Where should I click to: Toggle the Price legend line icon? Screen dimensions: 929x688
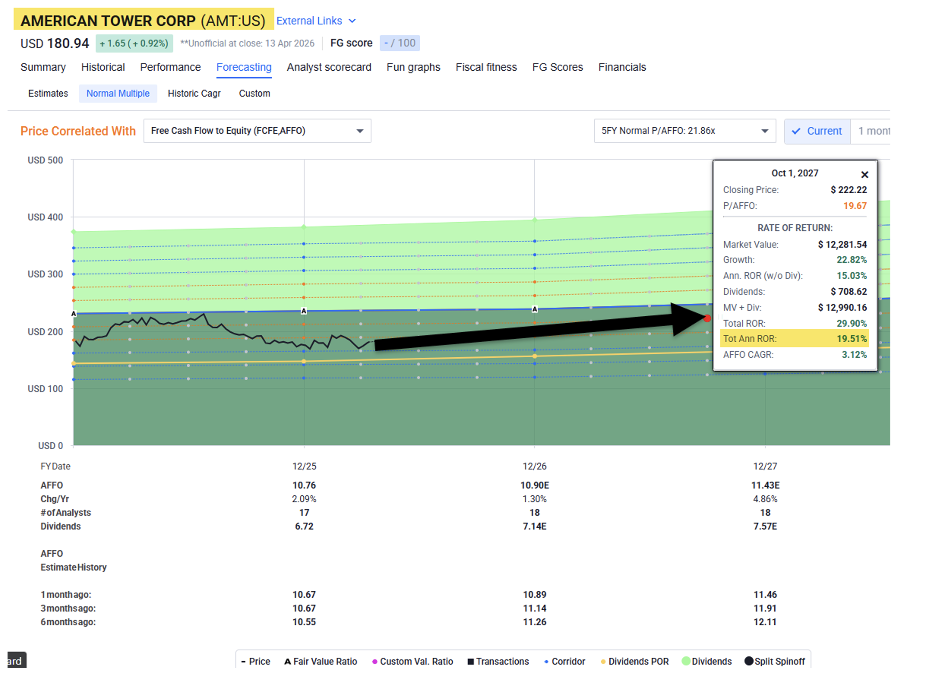tap(243, 662)
